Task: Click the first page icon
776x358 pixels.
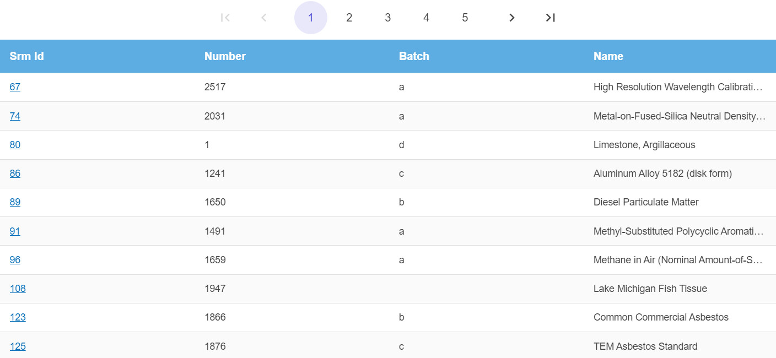Action: click(225, 18)
